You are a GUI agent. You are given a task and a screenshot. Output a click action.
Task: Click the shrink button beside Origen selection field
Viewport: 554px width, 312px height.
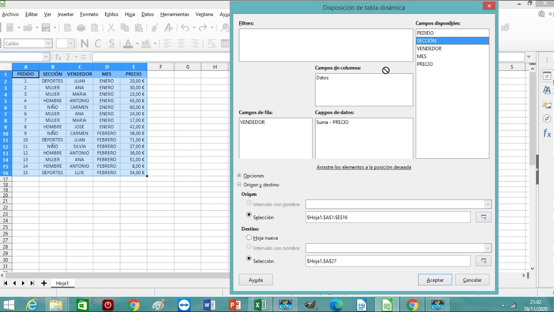483,217
